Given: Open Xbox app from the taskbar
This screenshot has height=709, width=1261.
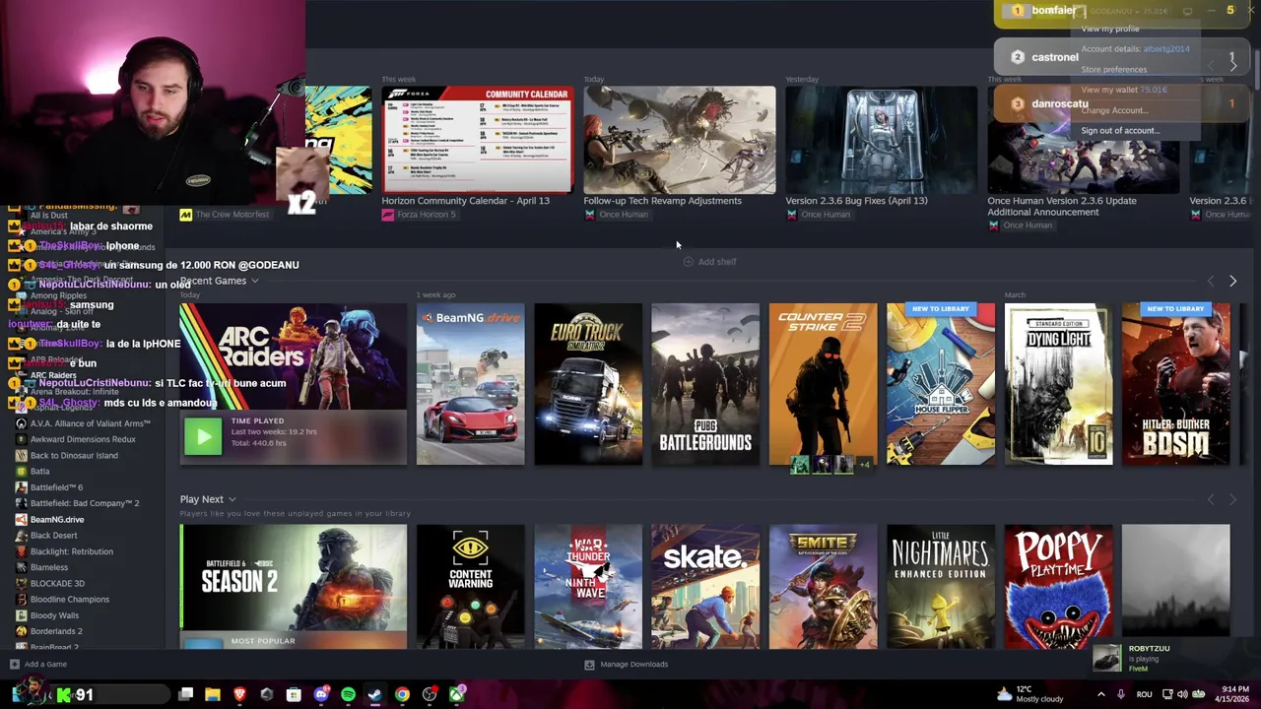Looking at the screenshot, I should pyautogui.click(x=457, y=695).
